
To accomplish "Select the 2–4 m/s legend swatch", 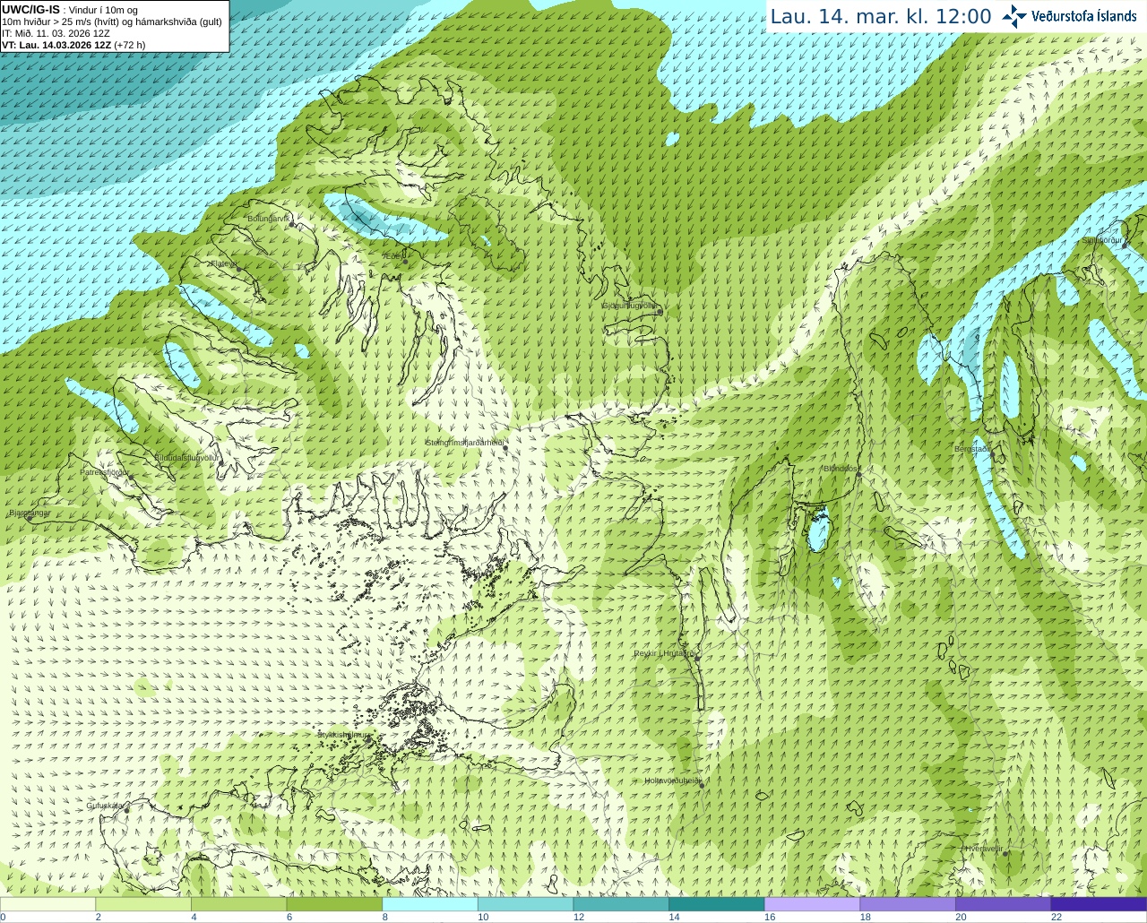I will [x=142, y=904].
